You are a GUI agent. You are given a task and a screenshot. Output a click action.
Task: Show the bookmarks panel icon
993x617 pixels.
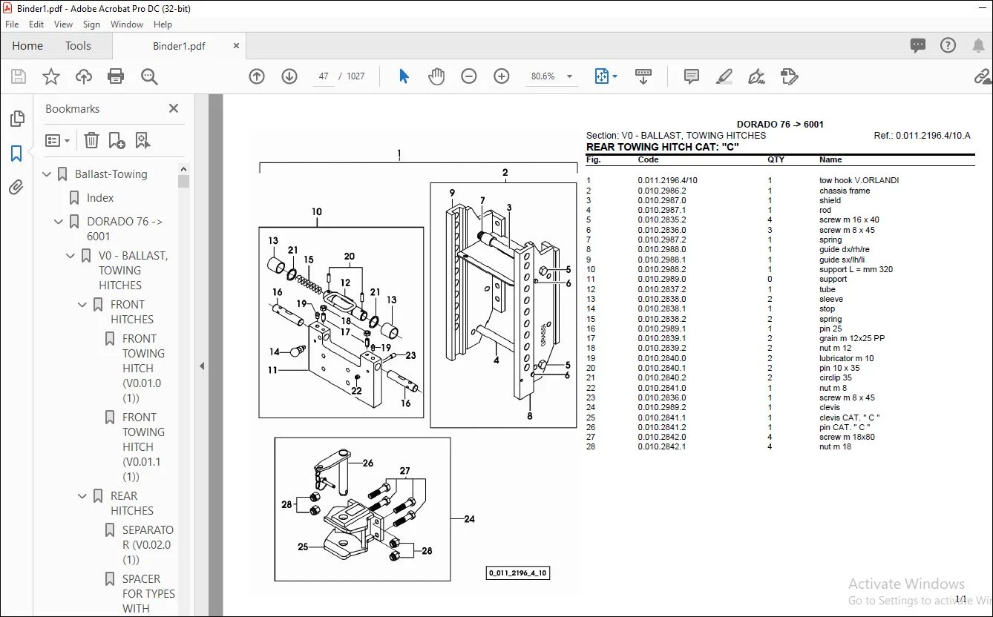(x=16, y=154)
